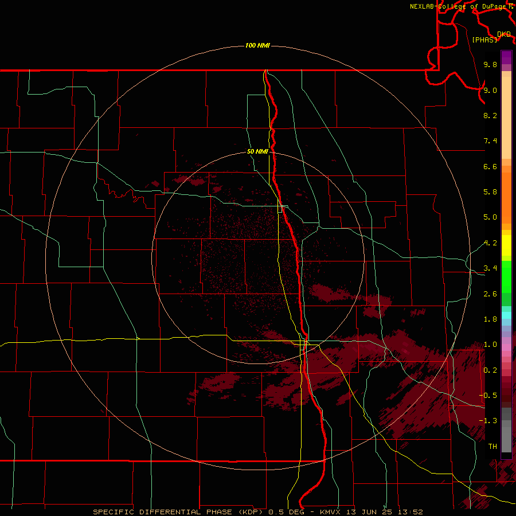The width and height of the screenshot is (516, 516).
Task: Pick the 1.0 scale value
Action: (x=490, y=345)
